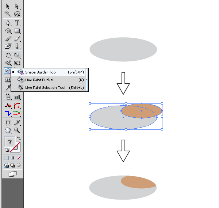Viewport: 219px width, 208px height.
Task: Activate the Rotate tool
Action: (x=8, y=56)
